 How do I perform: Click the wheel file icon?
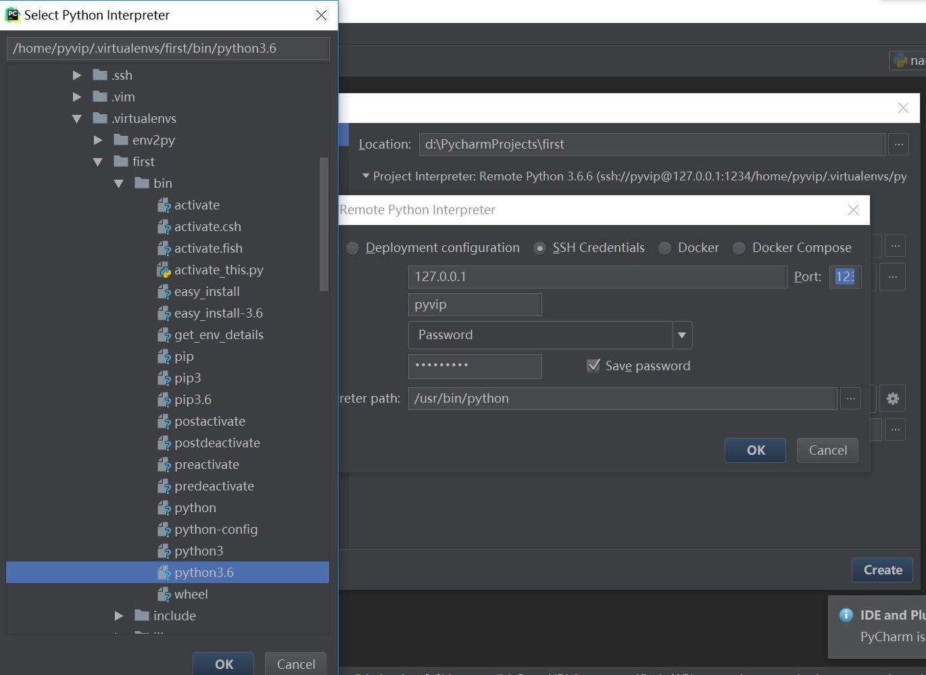coord(164,594)
